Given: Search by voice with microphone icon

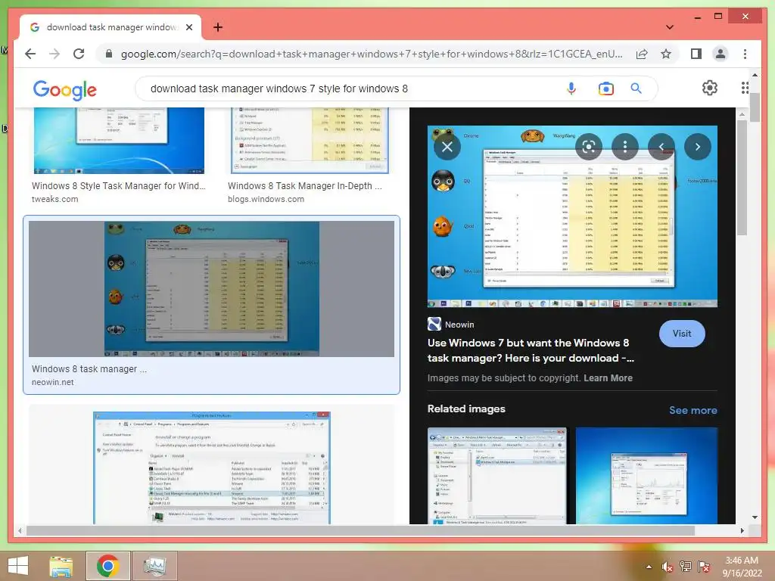Looking at the screenshot, I should [x=571, y=89].
